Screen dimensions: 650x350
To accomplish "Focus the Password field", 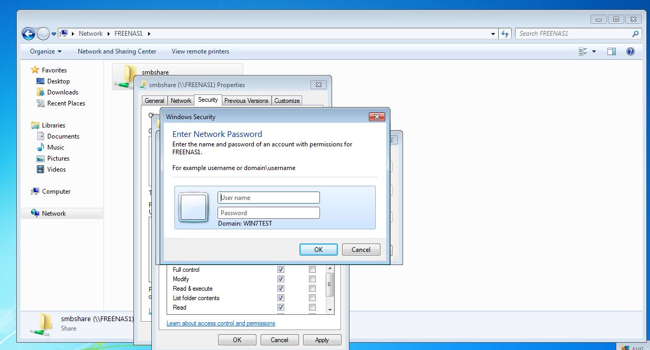I will click(269, 213).
